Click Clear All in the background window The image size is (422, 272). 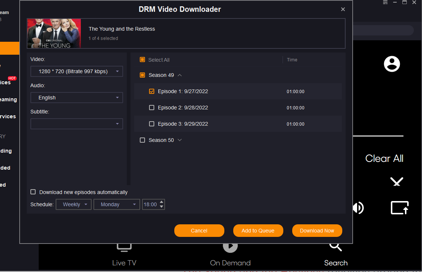pos(384,159)
